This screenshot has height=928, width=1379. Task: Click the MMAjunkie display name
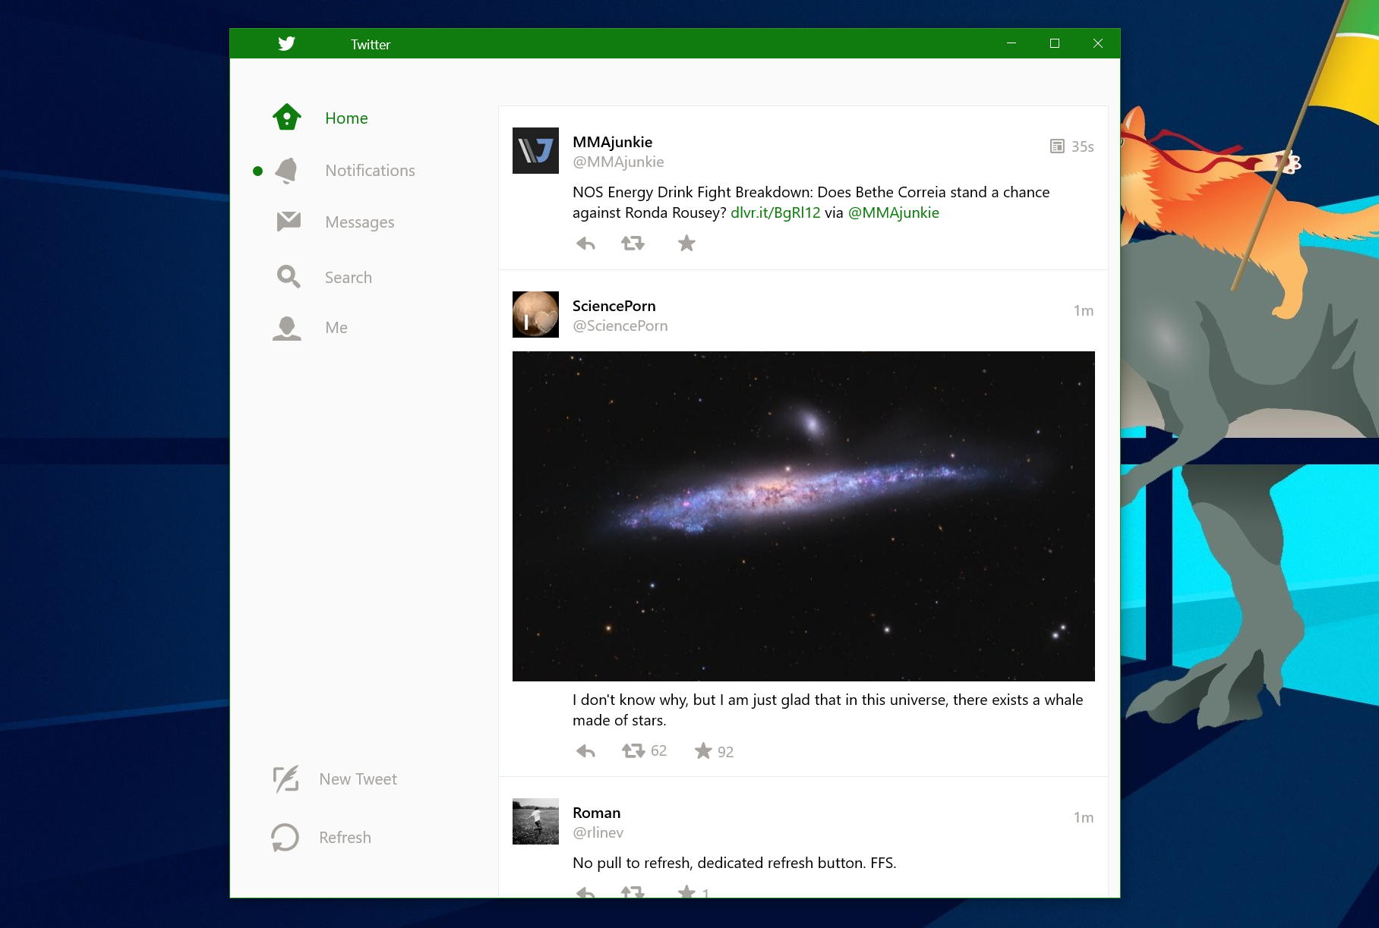tap(612, 142)
